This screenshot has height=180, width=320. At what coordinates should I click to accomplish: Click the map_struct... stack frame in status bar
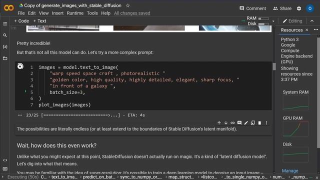(x=181, y=177)
